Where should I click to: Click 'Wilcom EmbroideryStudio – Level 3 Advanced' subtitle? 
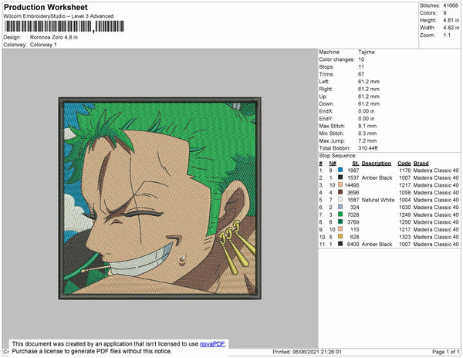point(59,16)
